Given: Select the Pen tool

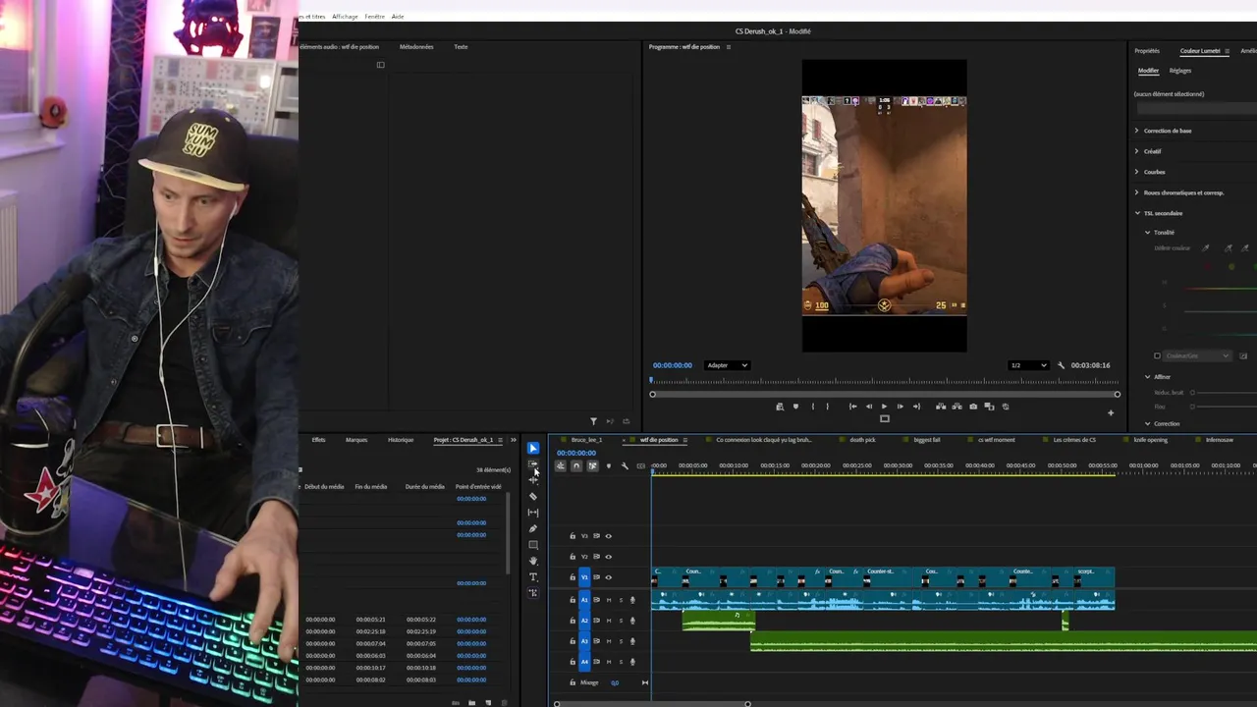Looking at the screenshot, I should tap(533, 528).
